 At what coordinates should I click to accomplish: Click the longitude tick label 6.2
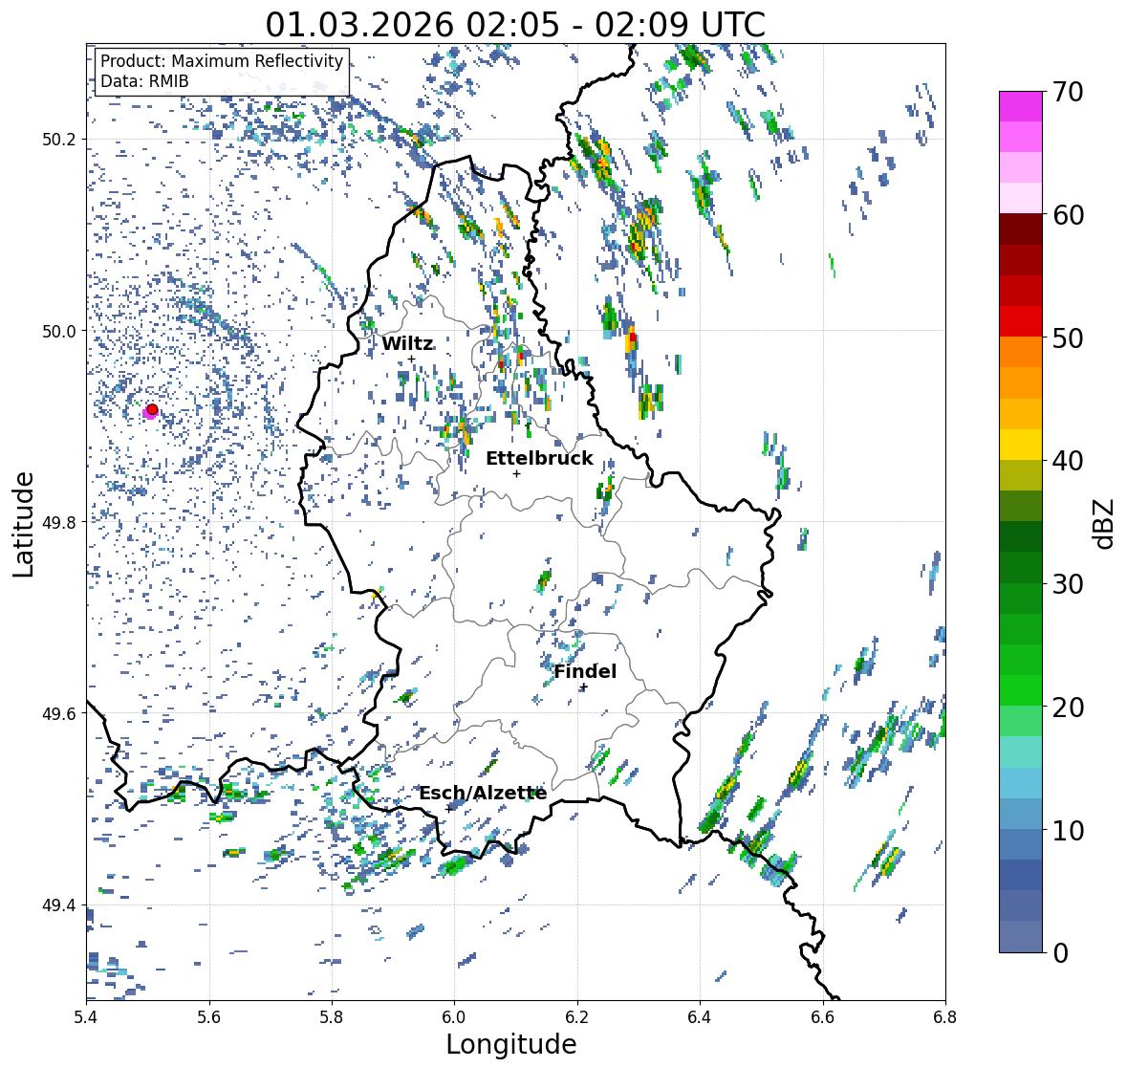[577, 1017]
